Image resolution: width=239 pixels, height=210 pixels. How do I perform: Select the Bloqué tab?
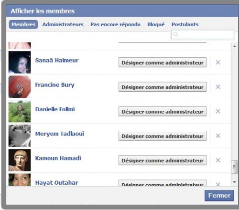point(156,24)
